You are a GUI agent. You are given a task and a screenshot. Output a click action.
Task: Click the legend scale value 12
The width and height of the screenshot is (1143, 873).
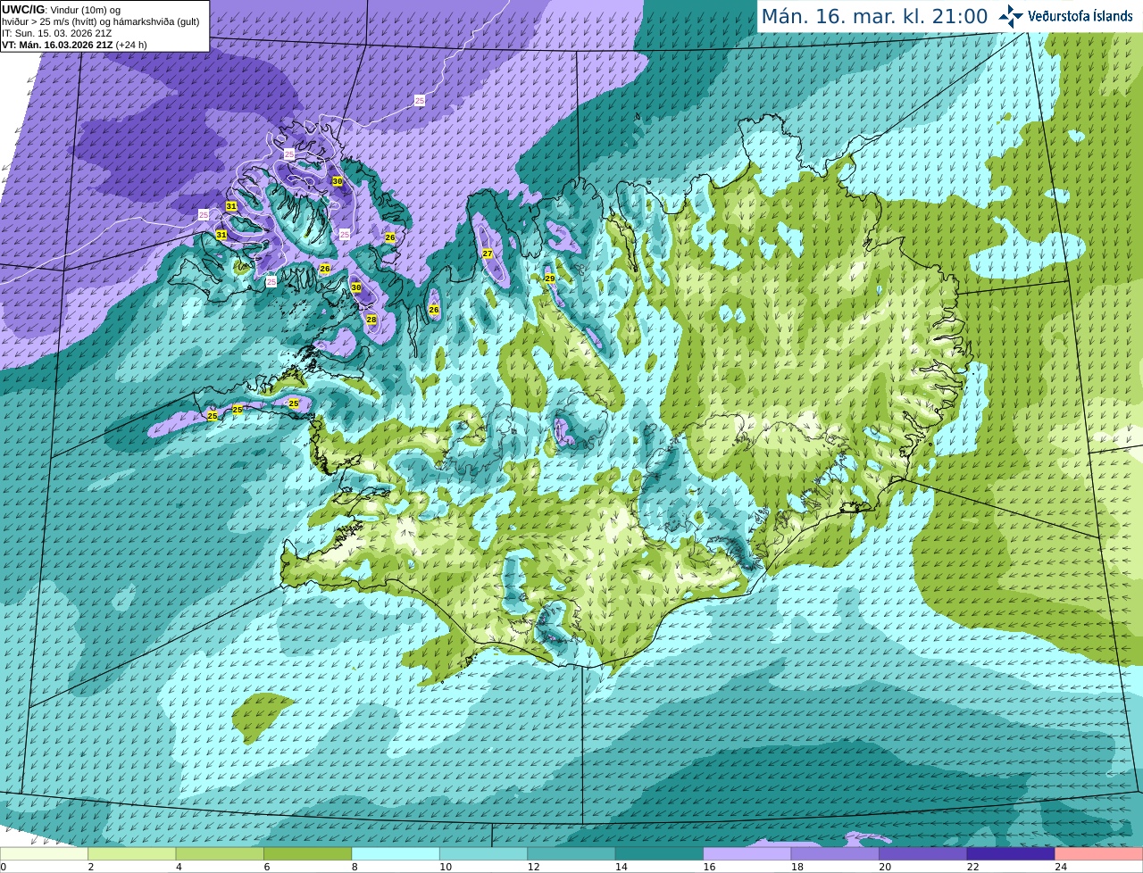[x=533, y=867]
